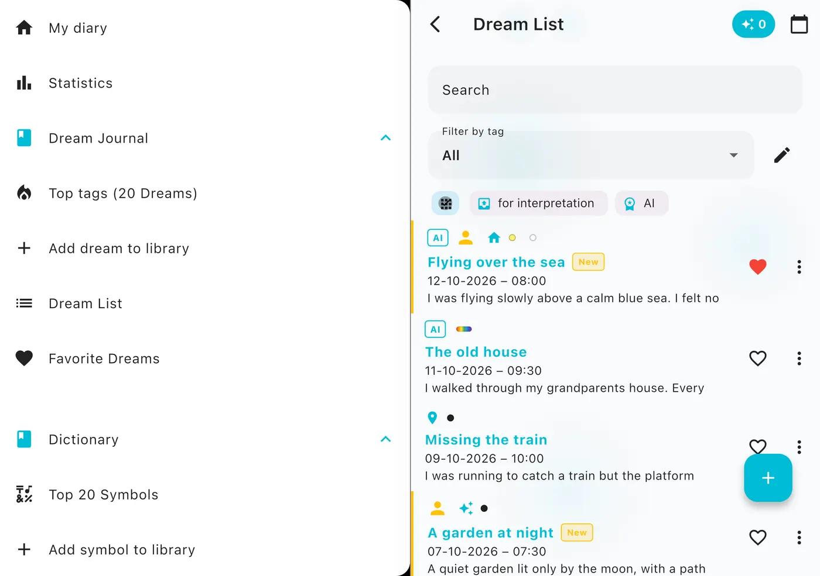Click the Dream Journal book icon
This screenshot has height=576, width=820.
click(24, 138)
